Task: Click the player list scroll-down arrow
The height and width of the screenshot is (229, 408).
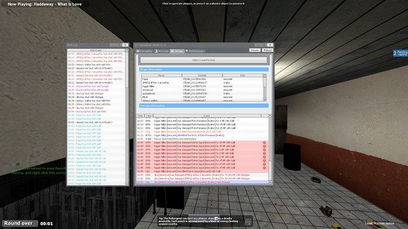Action: coord(265,100)
